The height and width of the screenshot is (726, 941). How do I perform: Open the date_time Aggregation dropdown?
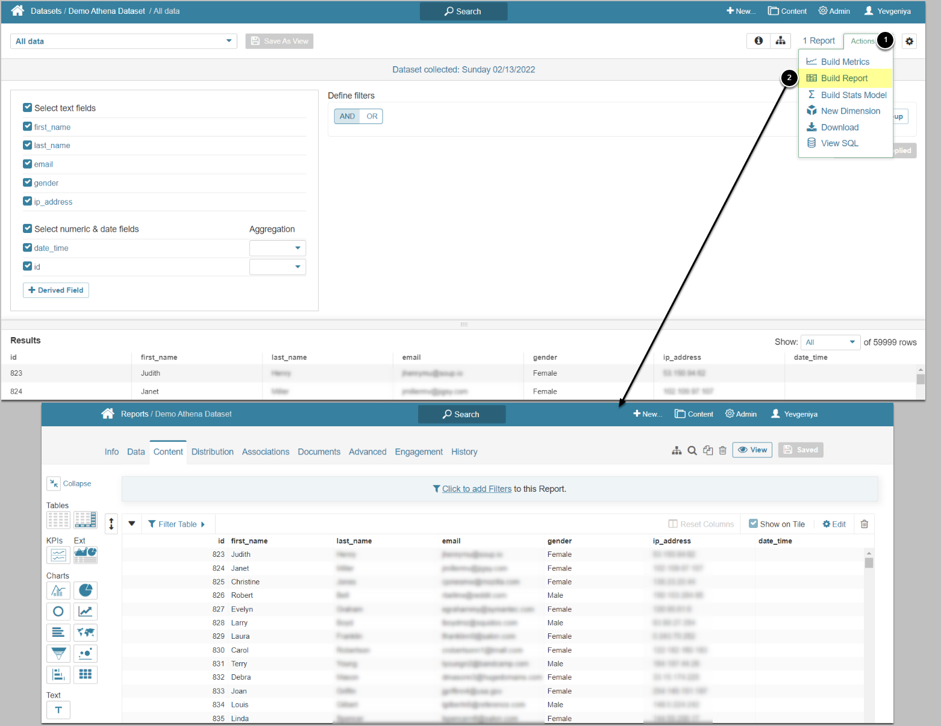(278, 248)
